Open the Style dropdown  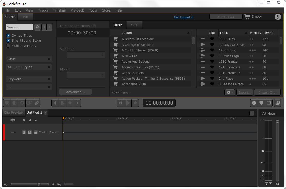29,59
